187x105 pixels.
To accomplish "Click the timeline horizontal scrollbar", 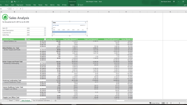I will (x=63, y=34).
